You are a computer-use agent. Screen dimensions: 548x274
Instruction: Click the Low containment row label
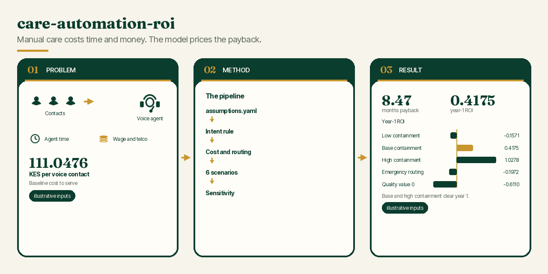[401, 136]
